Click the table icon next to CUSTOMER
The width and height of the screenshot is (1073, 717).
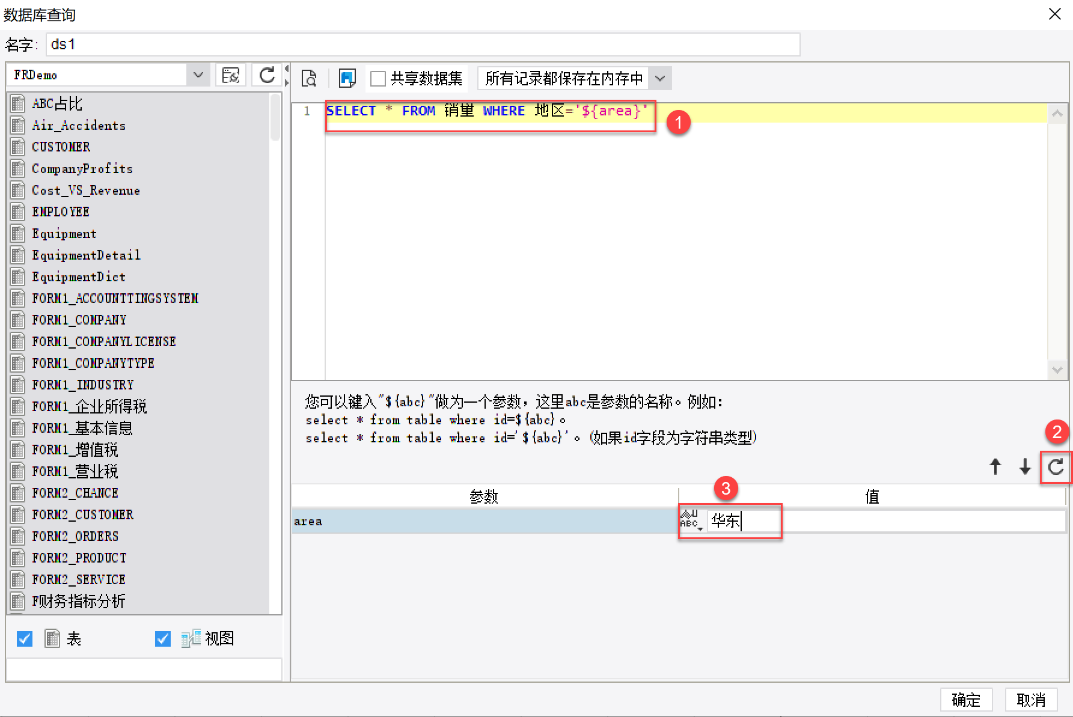point(18,147)
